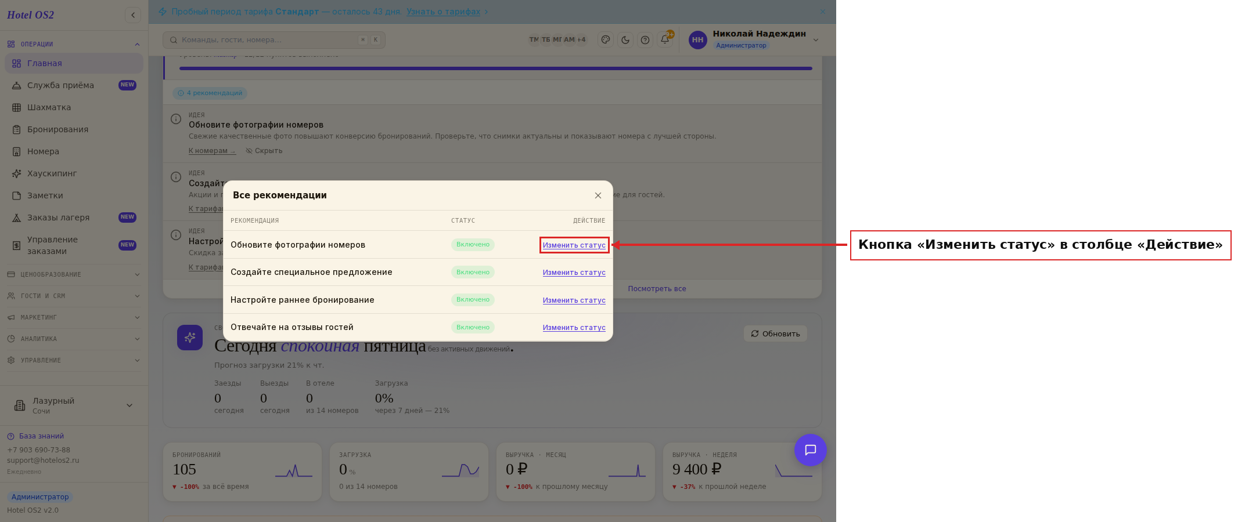The height and width of the screenshot is (522, 1245).
Task: Change status of "Отвечайте на отзывы гостей"
Action: [x=574, y=328]
